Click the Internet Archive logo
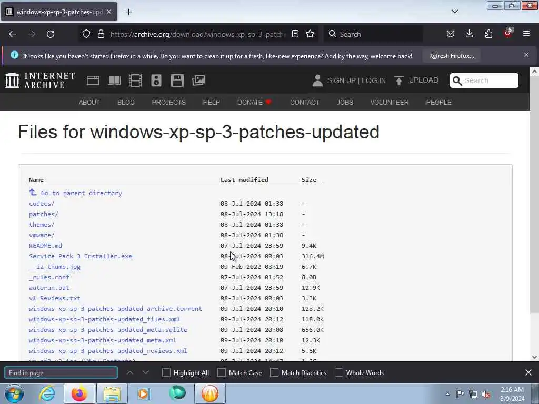This screenshot has width=539, height=404. (x=40, y=80)
